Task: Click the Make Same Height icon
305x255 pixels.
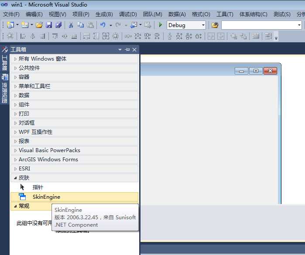Action: pos(96,36)
